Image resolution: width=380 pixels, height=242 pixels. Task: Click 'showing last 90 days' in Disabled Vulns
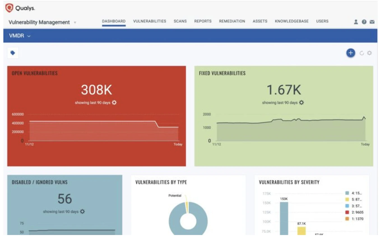pos(61,212)
